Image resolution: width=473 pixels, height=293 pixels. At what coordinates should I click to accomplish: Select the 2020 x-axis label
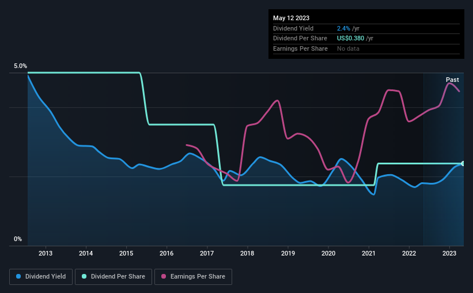coord(328,253)
